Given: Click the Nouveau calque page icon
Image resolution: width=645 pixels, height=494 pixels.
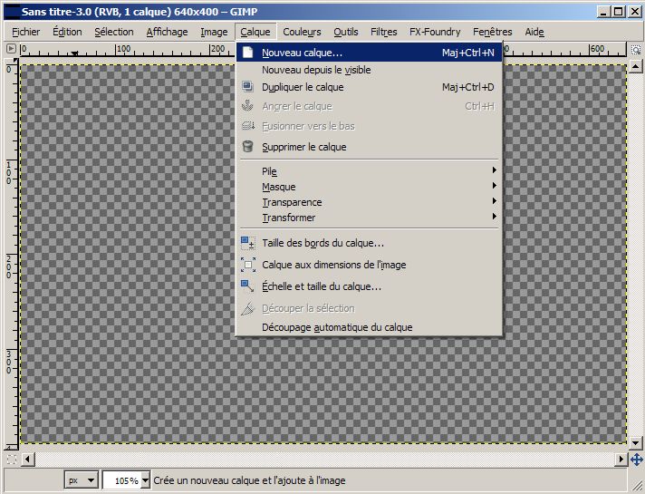Looking at the screenshot, I should pos(247,53).
